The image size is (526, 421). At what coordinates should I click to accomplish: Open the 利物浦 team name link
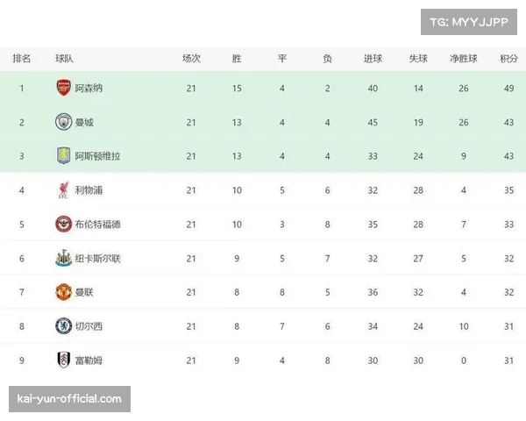[89, 190]
